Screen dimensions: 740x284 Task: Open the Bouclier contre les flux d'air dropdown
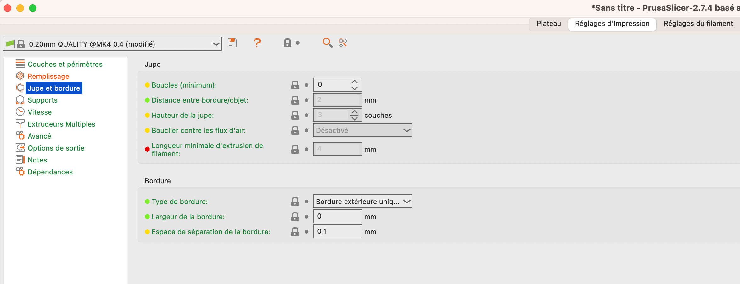(362, 130)
